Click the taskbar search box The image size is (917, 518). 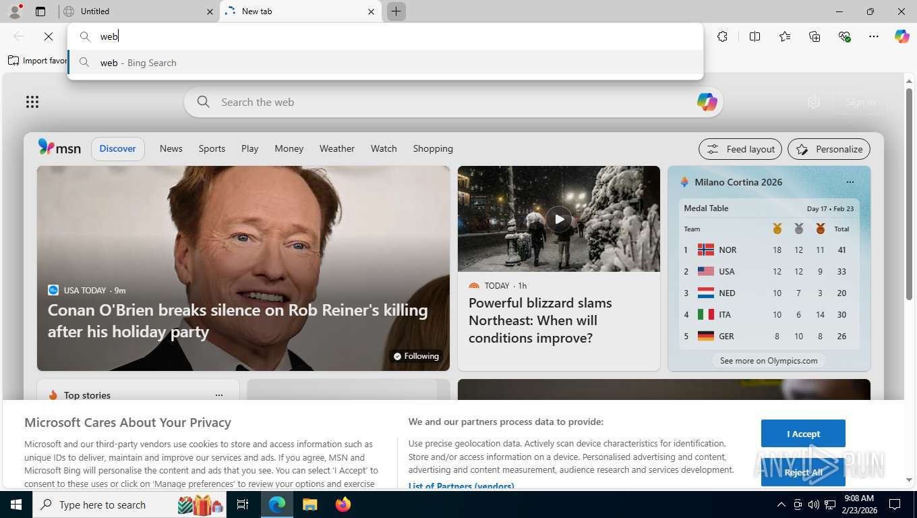tap(129, 505)
